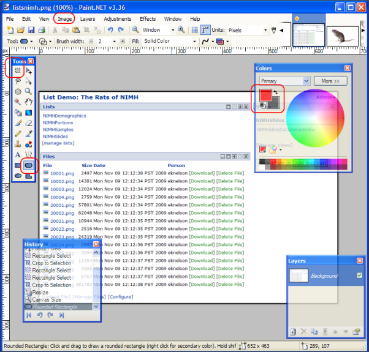The height and width of the screenshot is (352, 369).
Task: Open the Image menu
Action: coord(64,19)
